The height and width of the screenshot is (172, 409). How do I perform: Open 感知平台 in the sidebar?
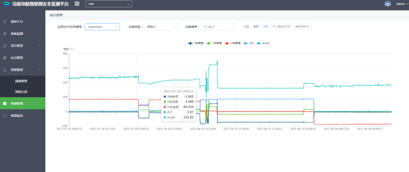click(23, 21)
